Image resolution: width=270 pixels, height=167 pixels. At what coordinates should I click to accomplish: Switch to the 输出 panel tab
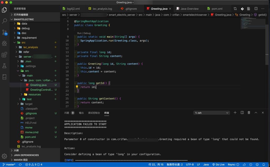81,113
